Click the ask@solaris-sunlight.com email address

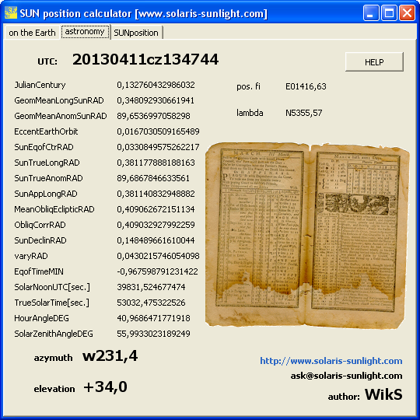(x=346, y=376)
